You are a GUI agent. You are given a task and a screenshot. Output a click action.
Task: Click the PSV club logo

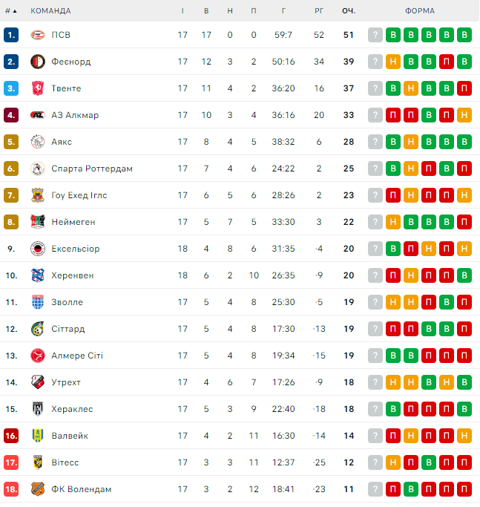click(x=38, y=35)
